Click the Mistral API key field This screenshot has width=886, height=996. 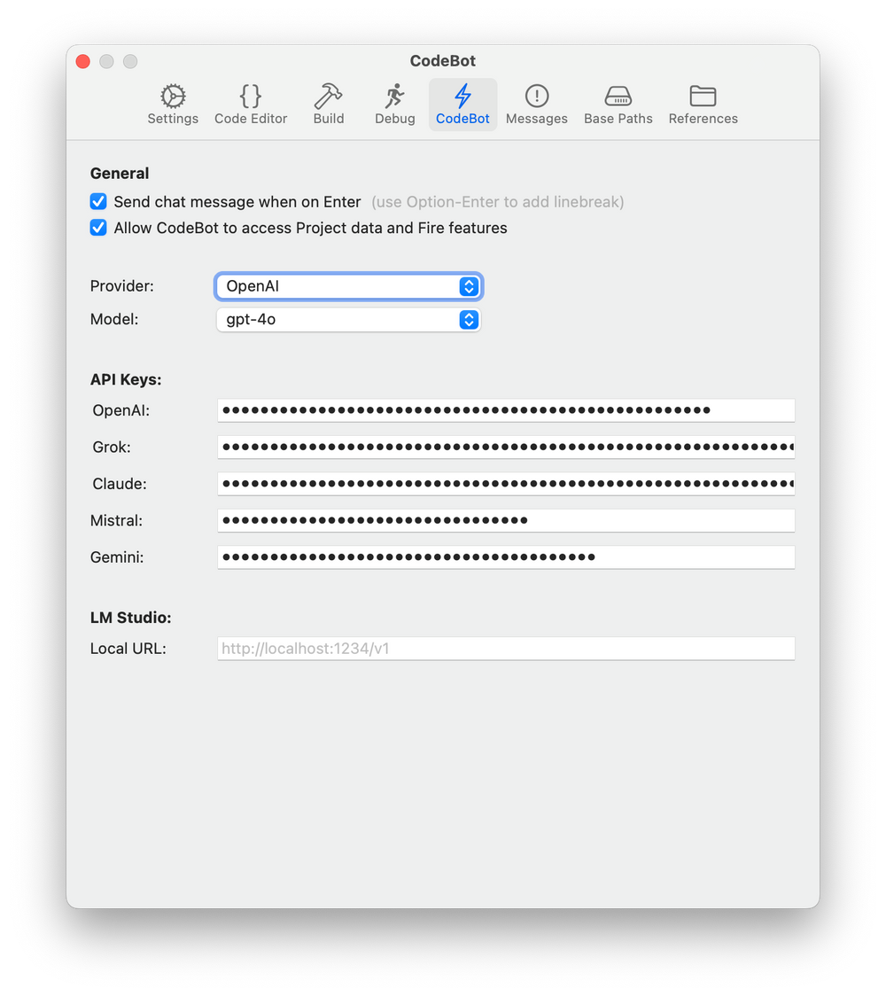pyautogui.click(x=505, y=521)
